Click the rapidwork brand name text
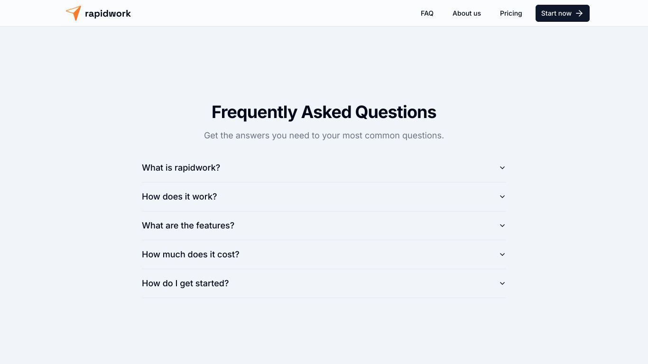This screenshot has height=364, width=648. 108,13
